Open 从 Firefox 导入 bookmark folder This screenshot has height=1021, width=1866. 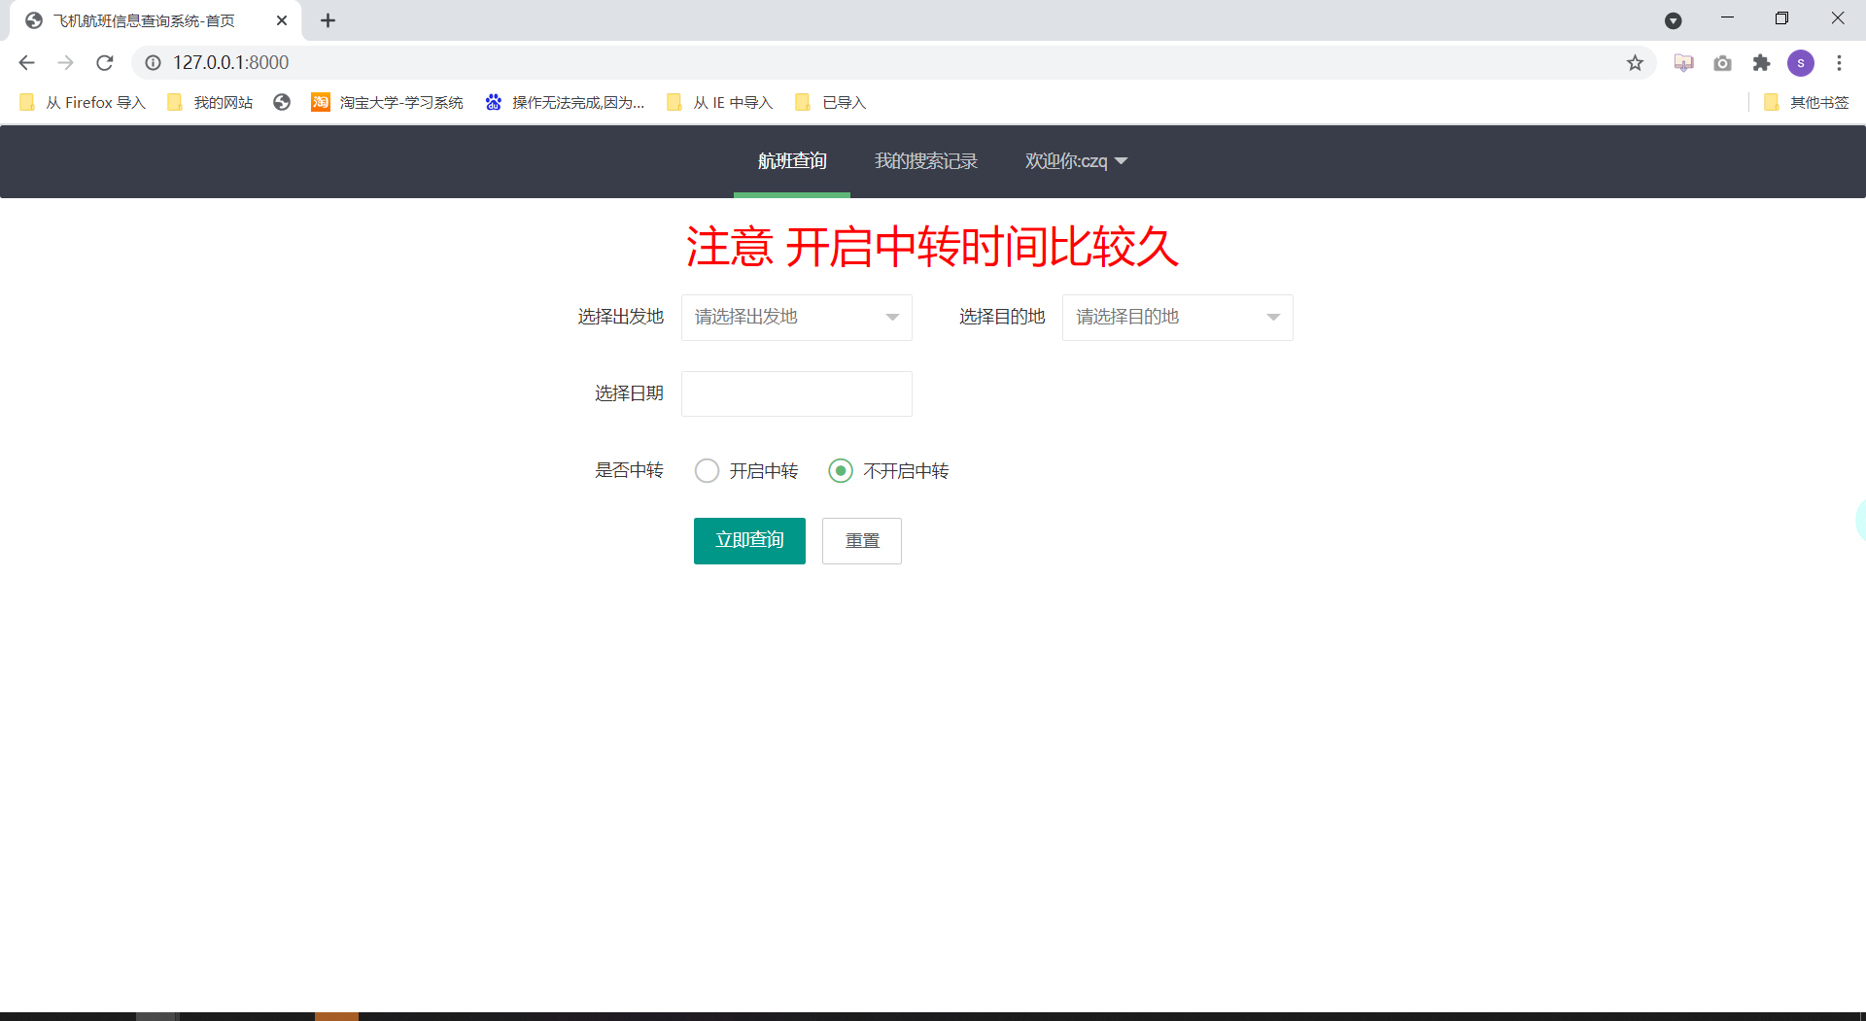pos(82,102)
